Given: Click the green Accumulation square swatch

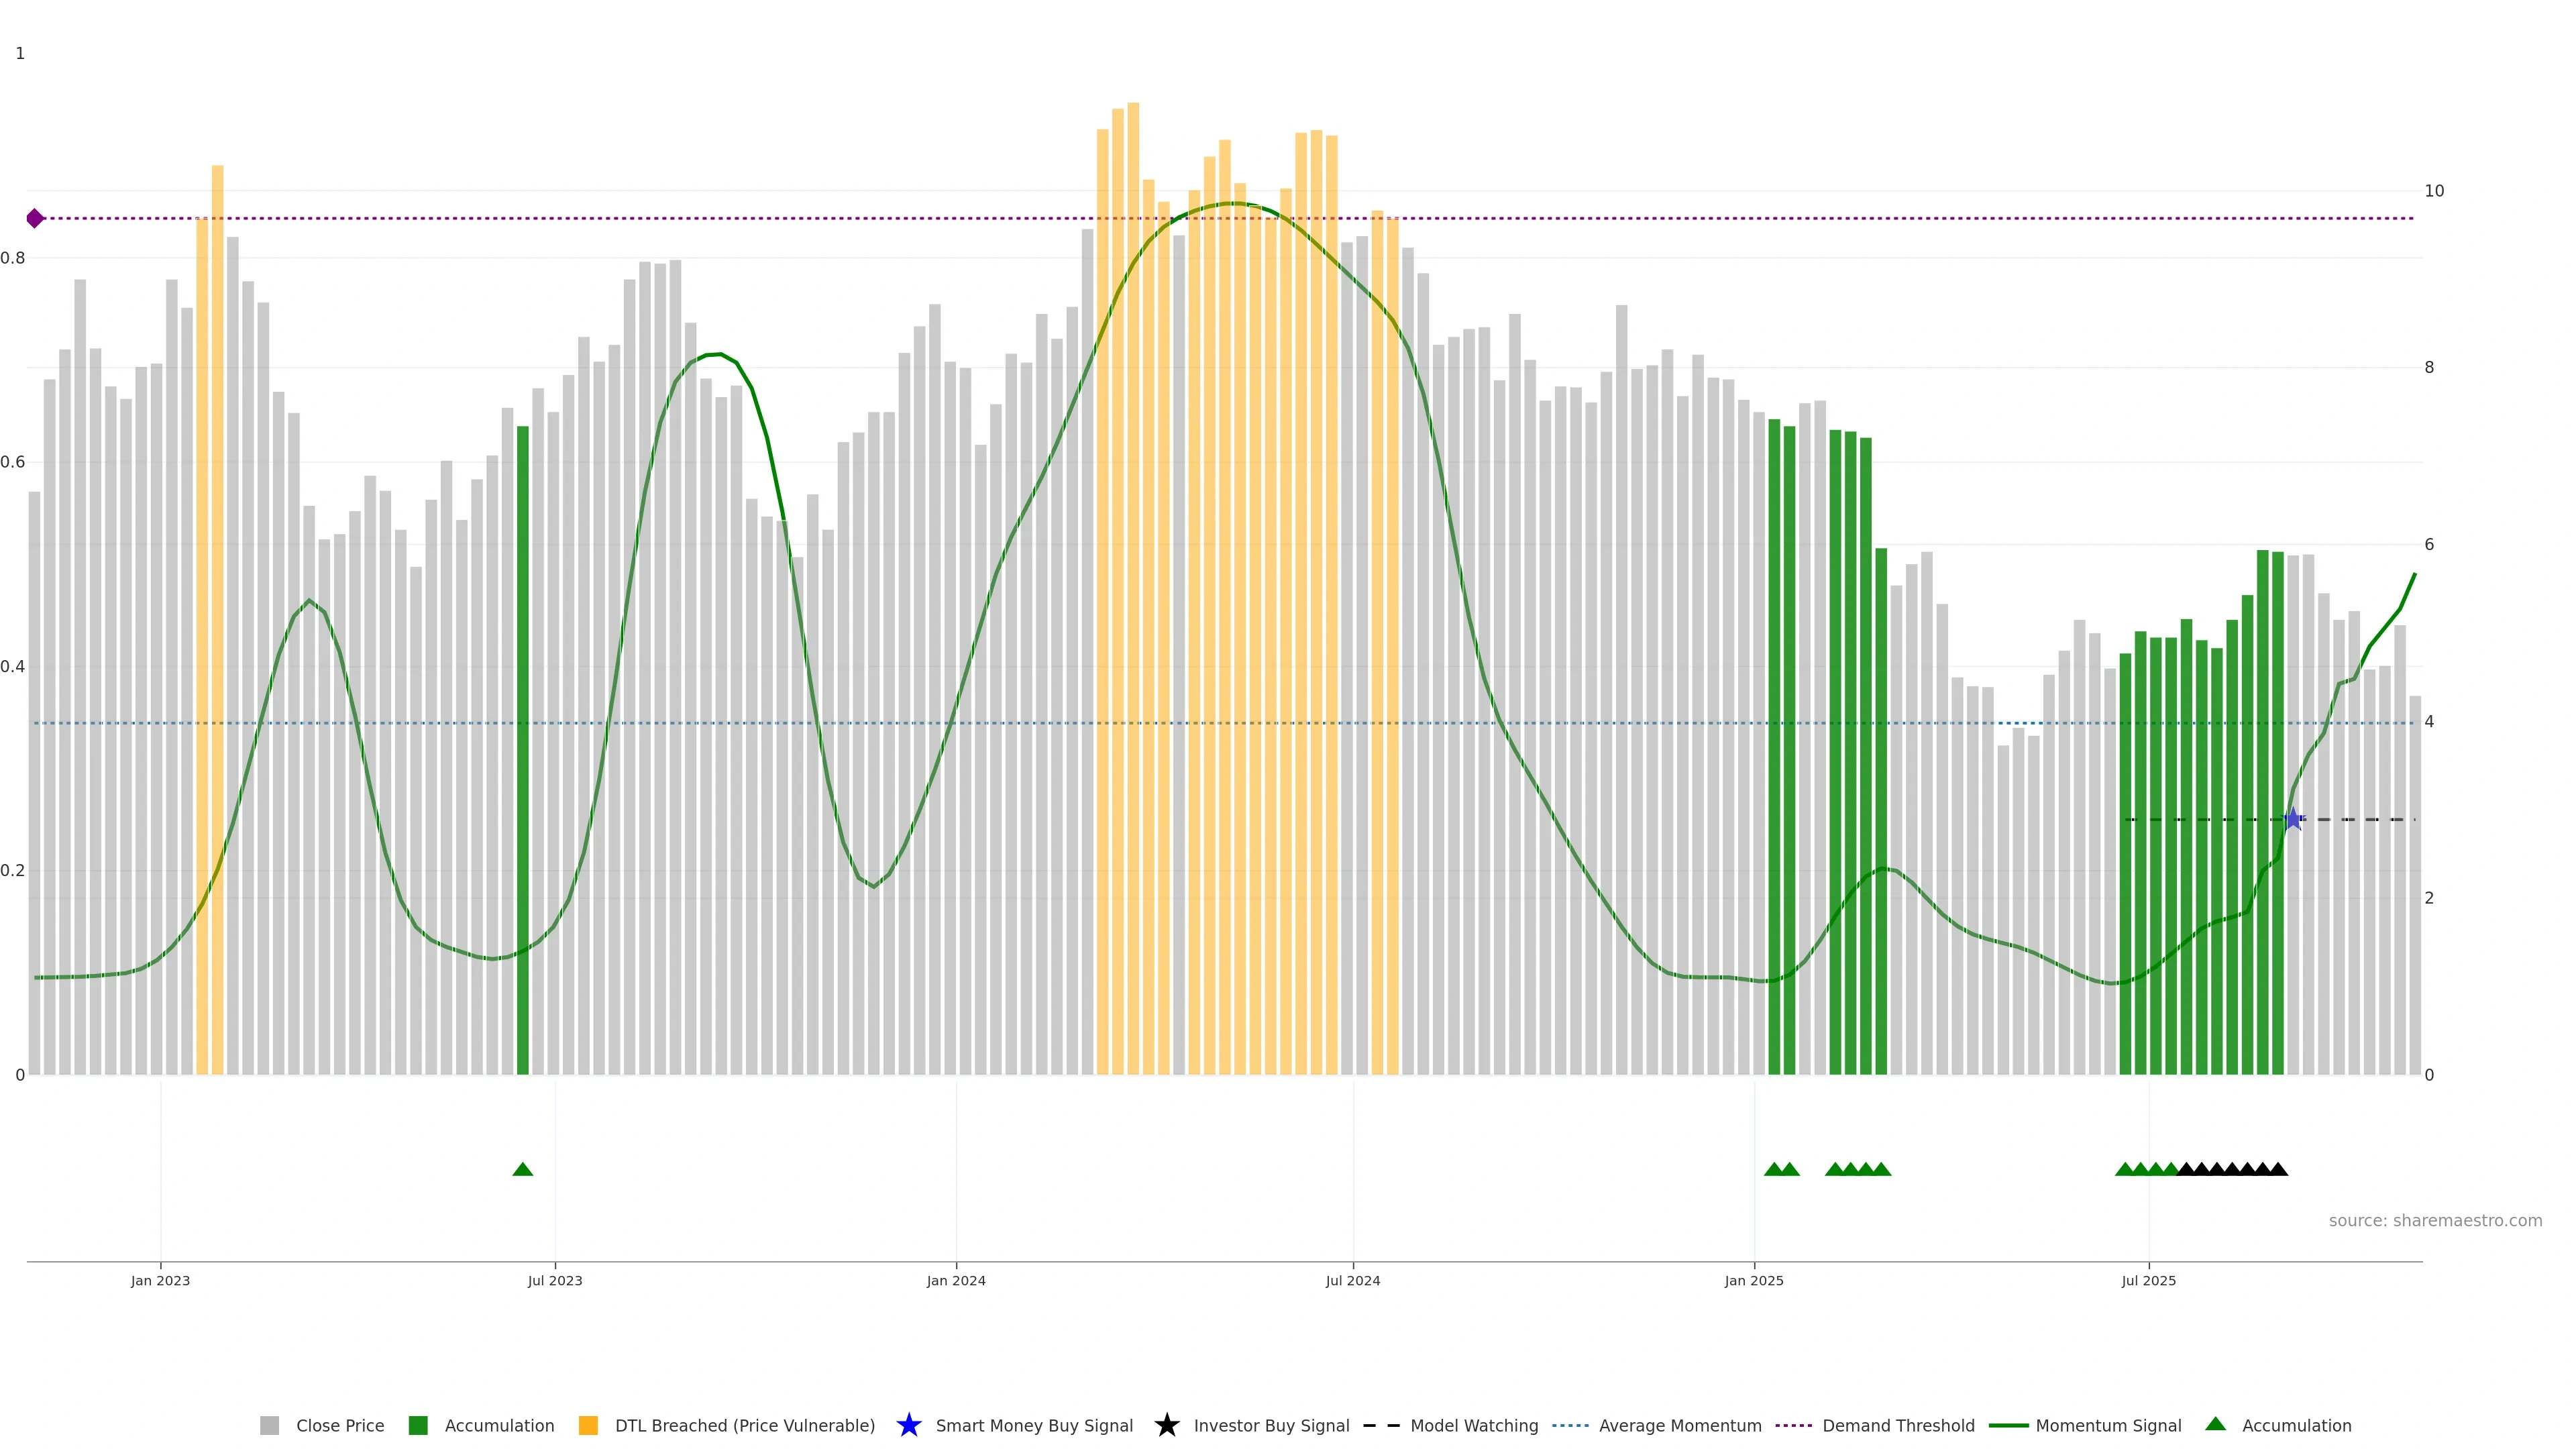Looking at the screenshot, I should click(x=418, y=1425).
